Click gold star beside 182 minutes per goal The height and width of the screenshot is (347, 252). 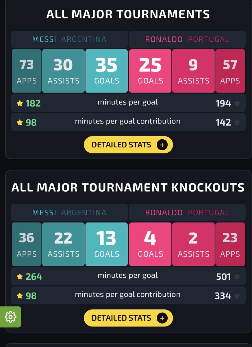[x=20, y=103]
